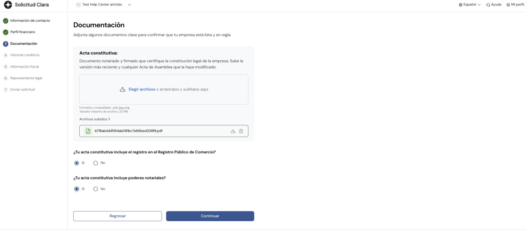This screenshot has width=526, height=232.
Task: Click the Continuar button
Action: tap(210, 216)
